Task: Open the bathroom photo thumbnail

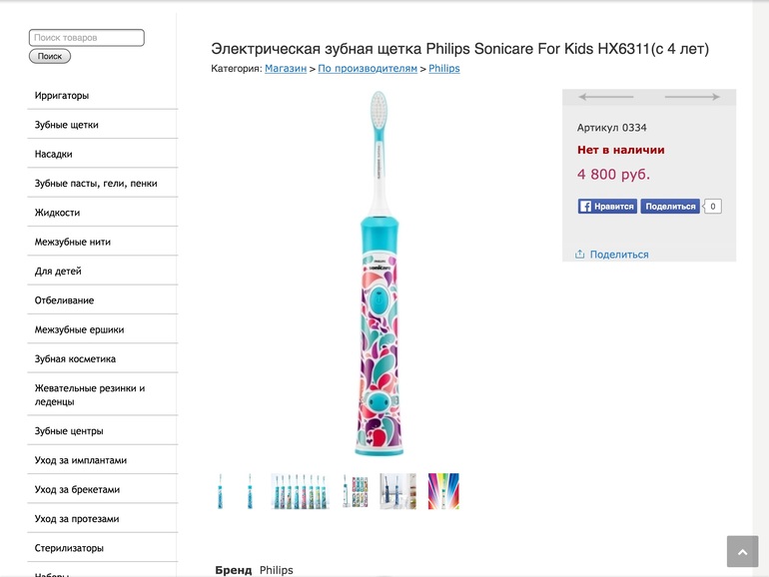Action: 397,491
